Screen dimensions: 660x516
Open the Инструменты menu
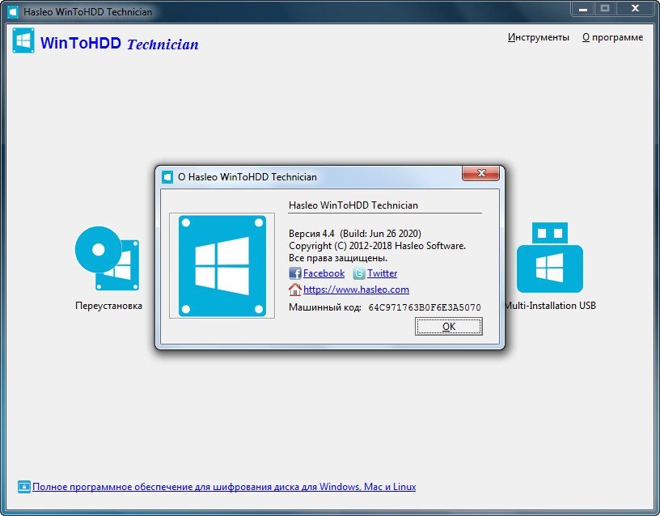click(x=538, y=37)
